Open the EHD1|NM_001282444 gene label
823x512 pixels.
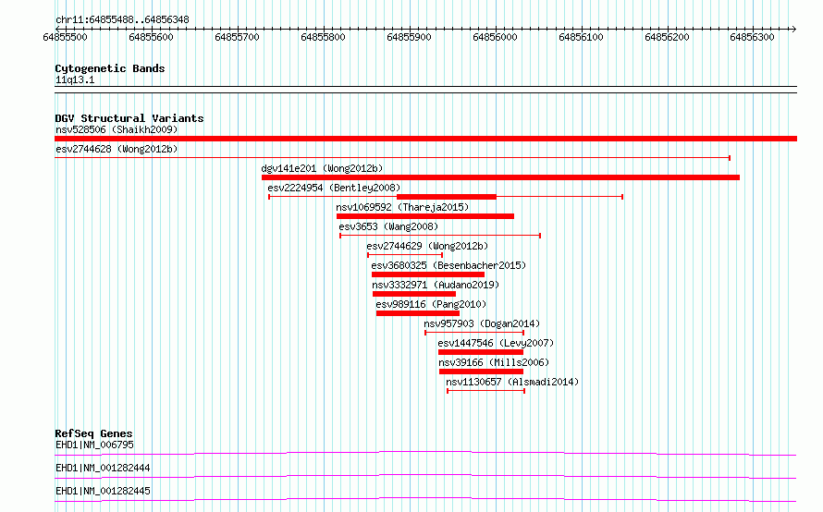click(103, 468)
